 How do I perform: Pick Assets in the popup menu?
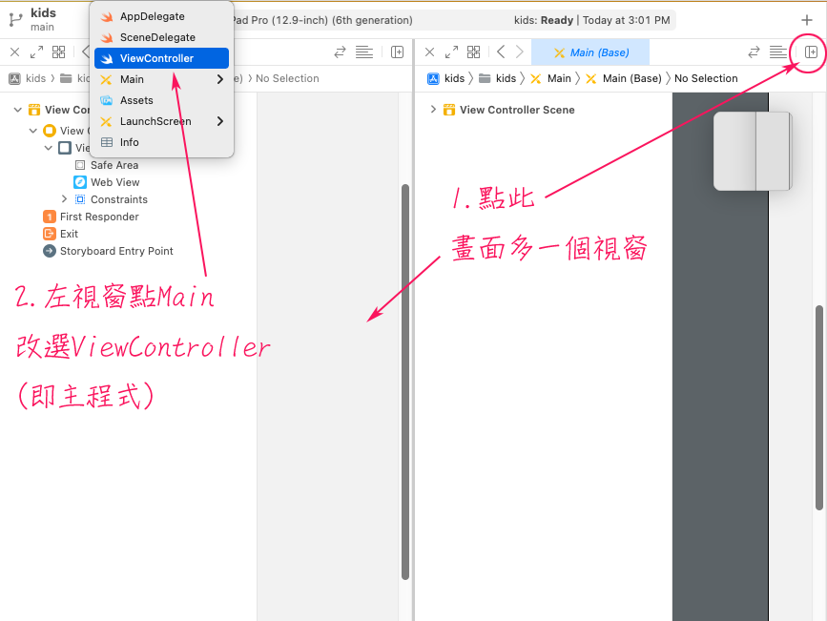tap(161, 100)
